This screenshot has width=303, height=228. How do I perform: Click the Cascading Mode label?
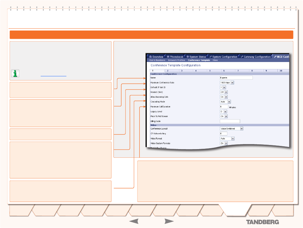[x=158, y=102]
